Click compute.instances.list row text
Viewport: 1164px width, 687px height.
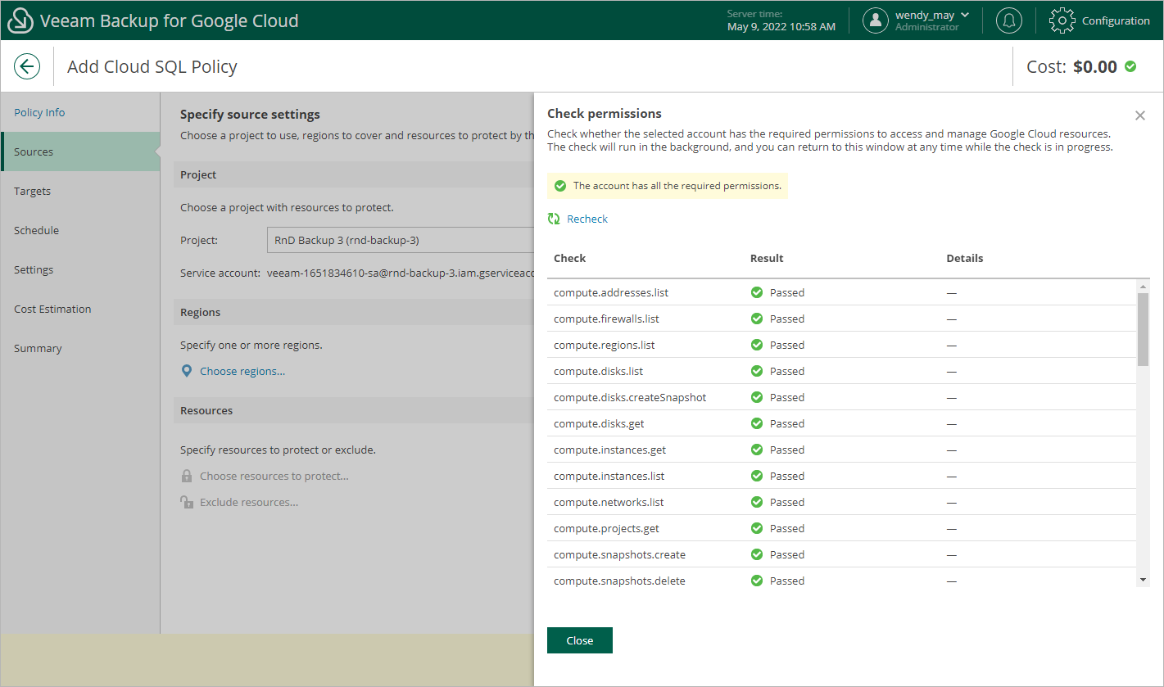click(609, 476)
